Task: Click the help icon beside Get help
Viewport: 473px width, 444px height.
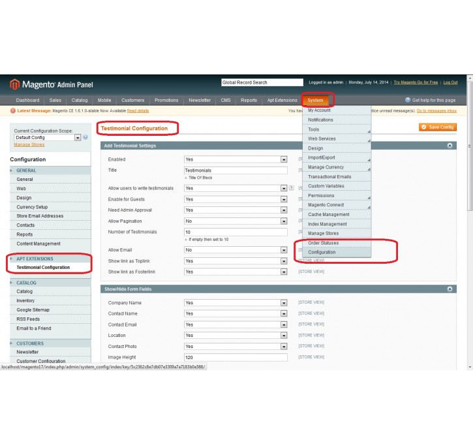Action: 408,100
